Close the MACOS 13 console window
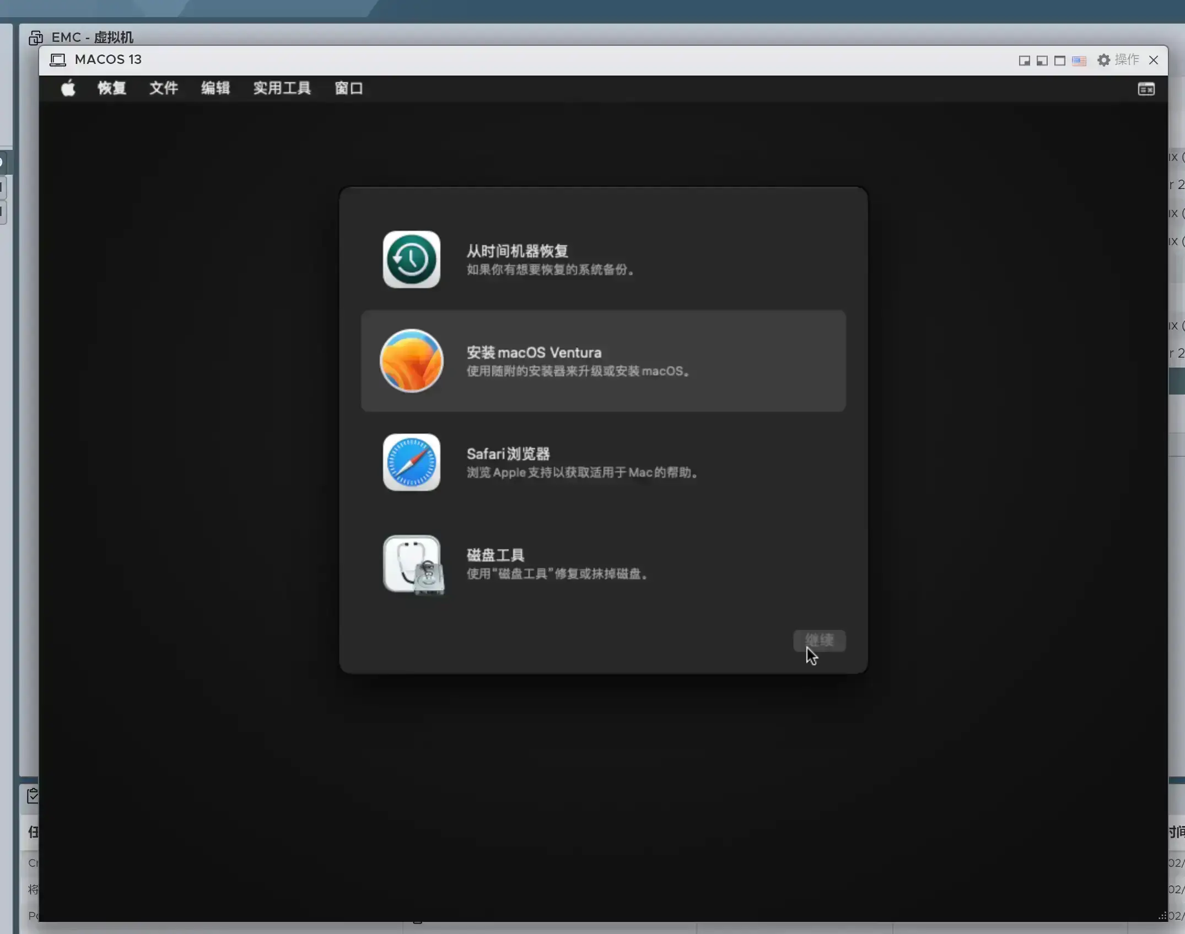Screen dimensions: 1185x934 (x=1154, y=60)
